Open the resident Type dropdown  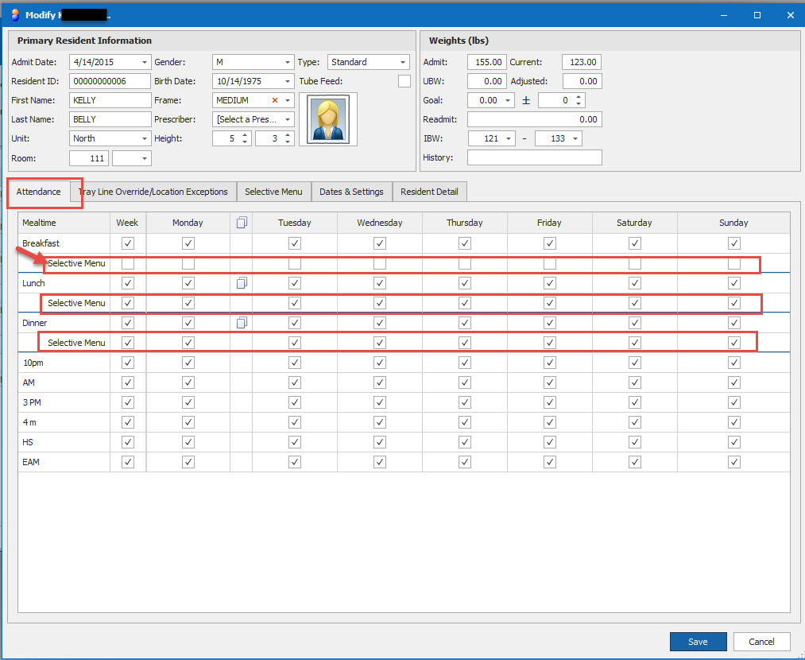pyautogui.click(x=402, y=62)
